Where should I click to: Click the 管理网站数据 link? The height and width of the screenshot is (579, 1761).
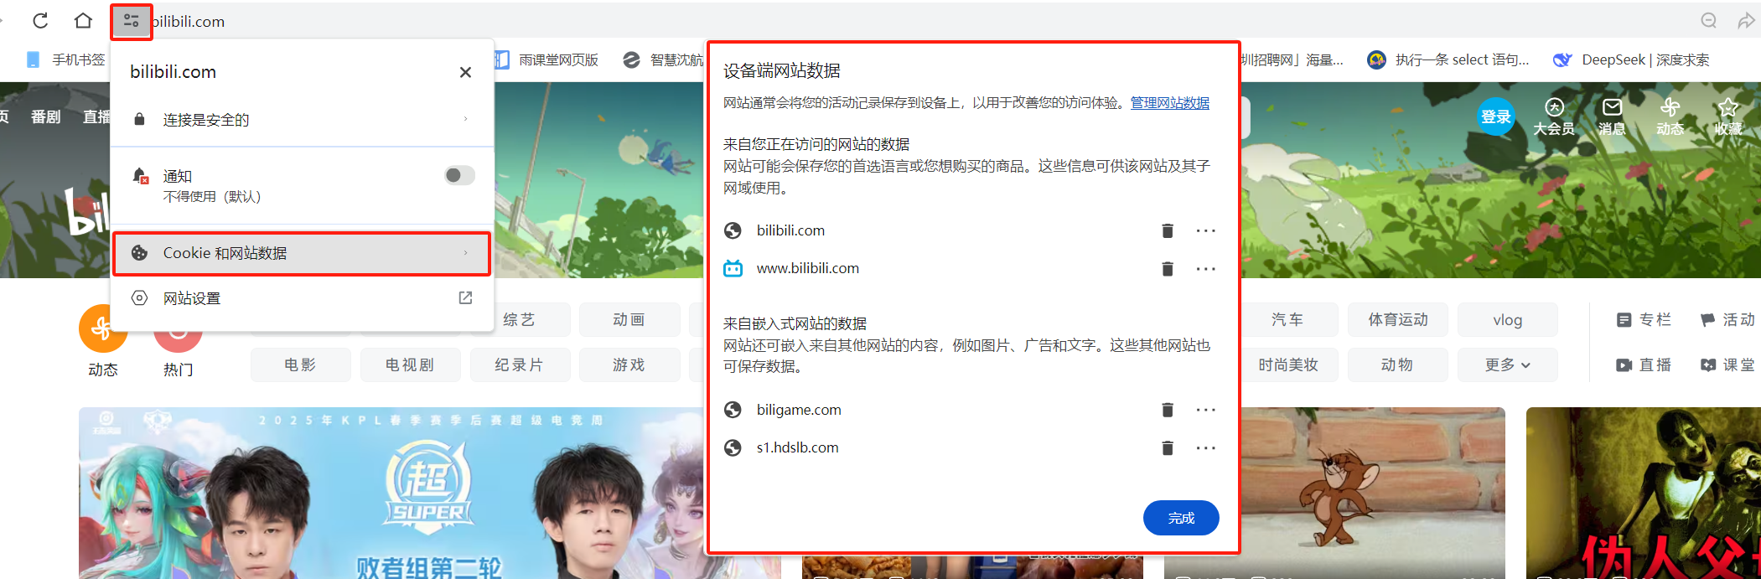[1170, 102]
